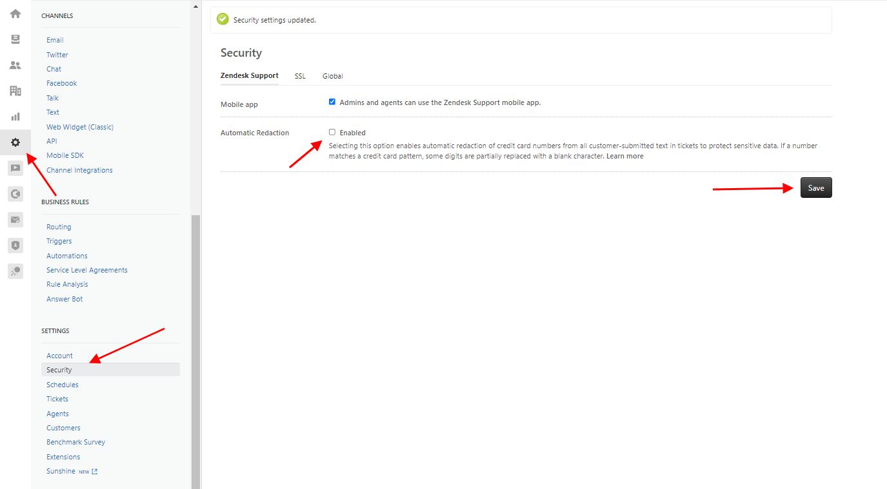Image resolution: width=887 pixels, height=489 pixels.
Task: Click the 'Security' page heading
Action: (241, 53)
